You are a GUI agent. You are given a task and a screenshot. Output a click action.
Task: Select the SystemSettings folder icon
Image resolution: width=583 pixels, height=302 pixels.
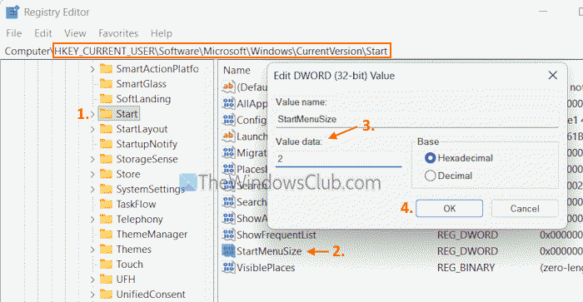coord(106,189)
